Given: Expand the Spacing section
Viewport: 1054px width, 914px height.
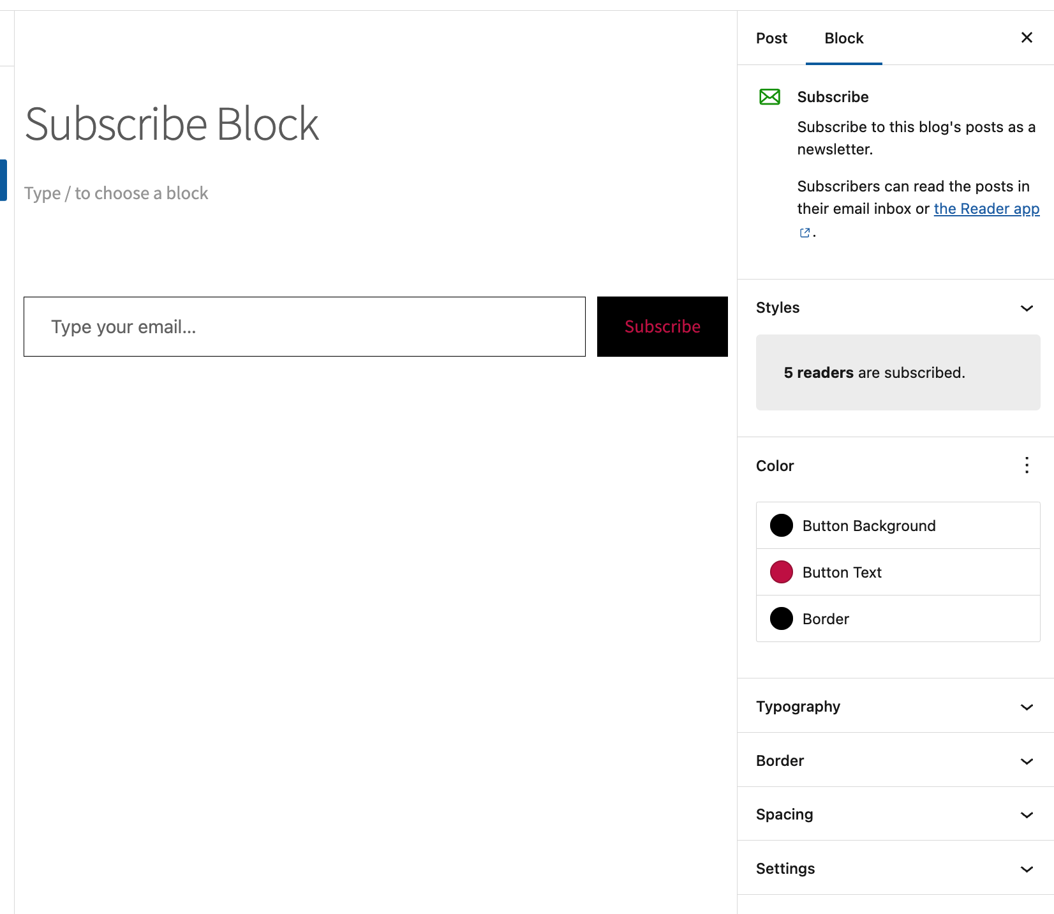Looking at the screenshot, I should pyautogui.click(x=1026, y=814).
